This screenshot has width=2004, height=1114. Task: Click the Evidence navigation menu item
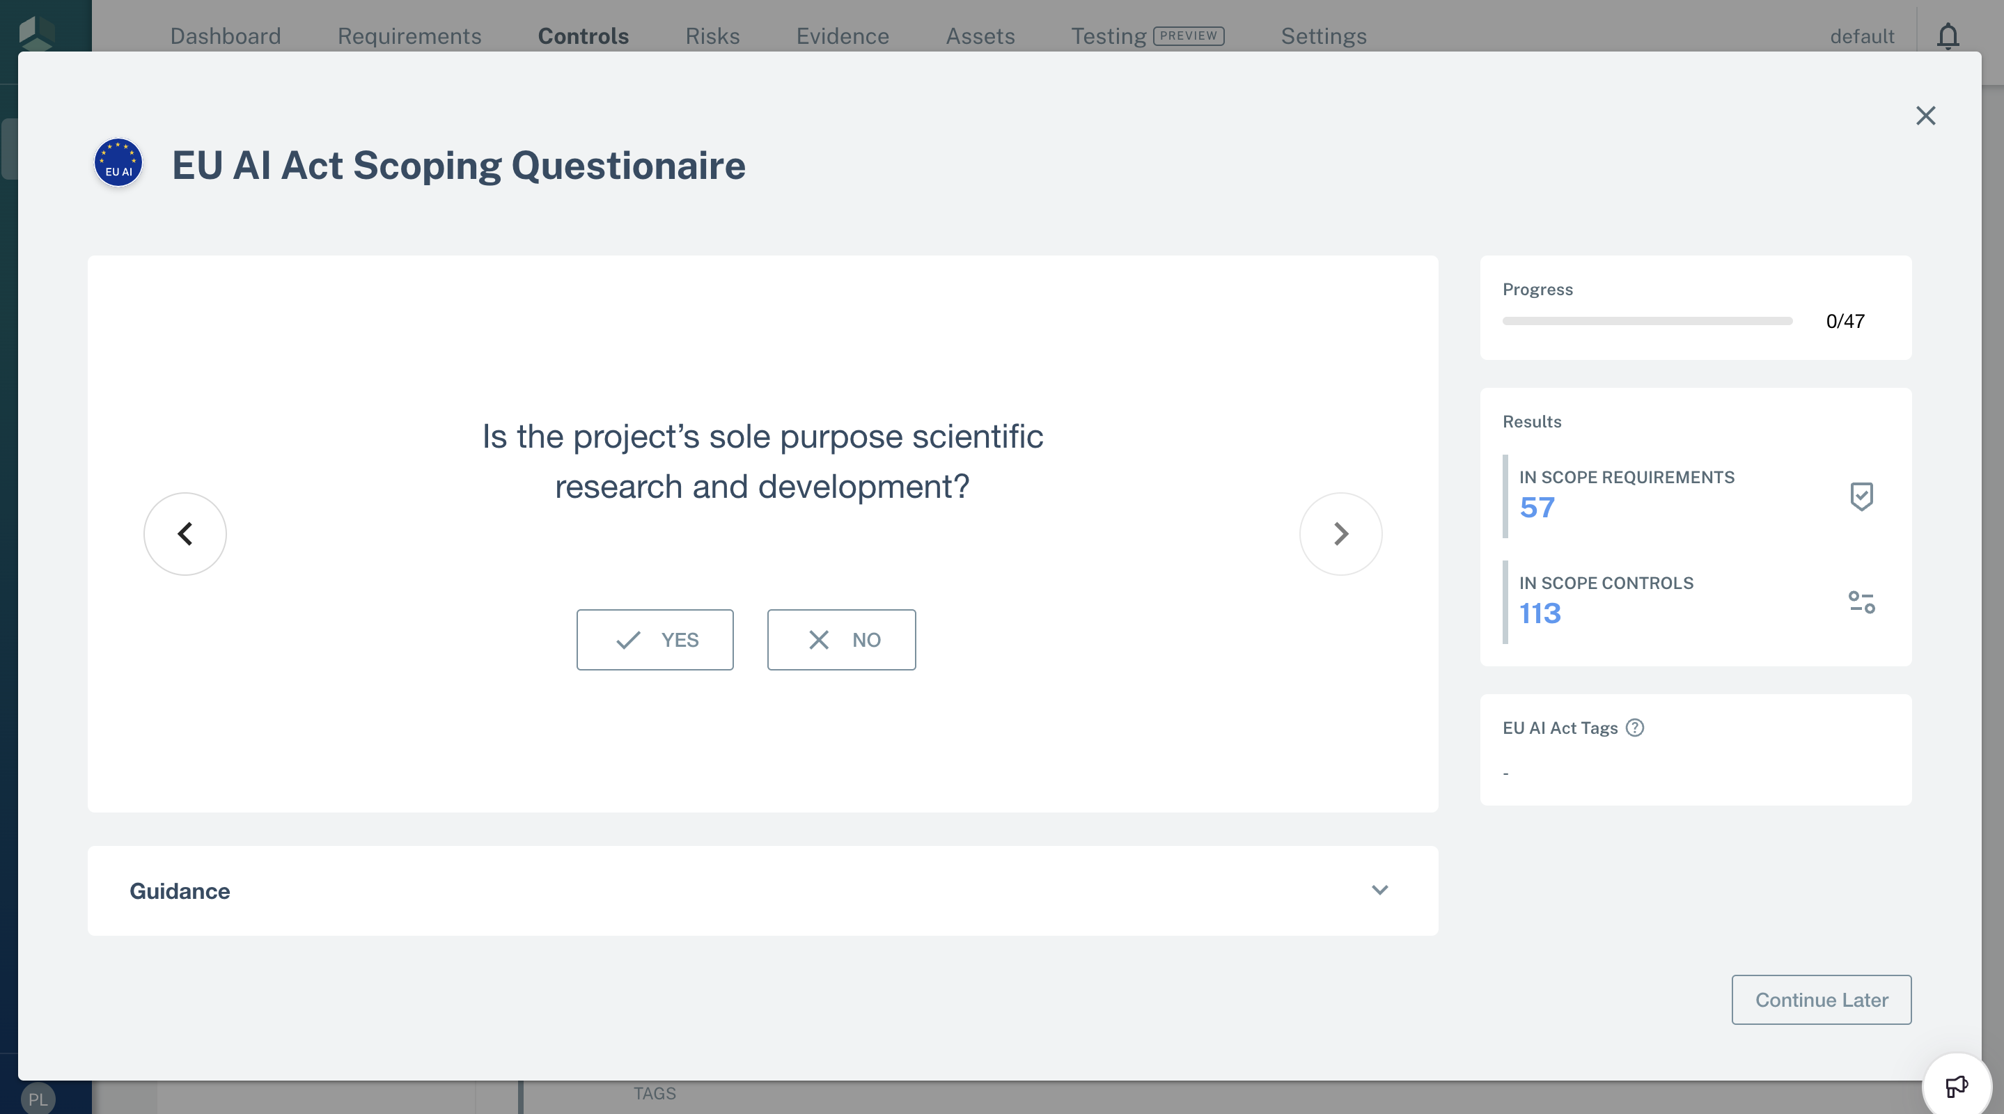pos(843,33)
